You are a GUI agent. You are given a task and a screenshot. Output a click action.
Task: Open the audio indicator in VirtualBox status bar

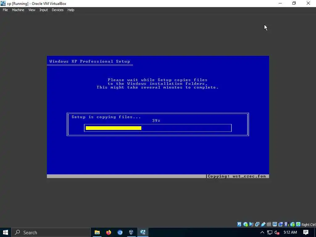pyautogui.click(x=251, y=224)
